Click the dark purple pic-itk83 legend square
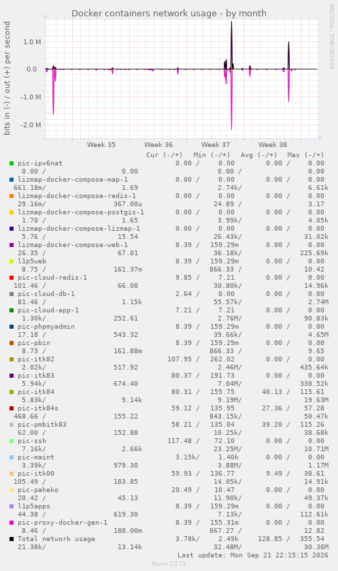The width and height of the screenshot is (338, 571). point(12,376)
